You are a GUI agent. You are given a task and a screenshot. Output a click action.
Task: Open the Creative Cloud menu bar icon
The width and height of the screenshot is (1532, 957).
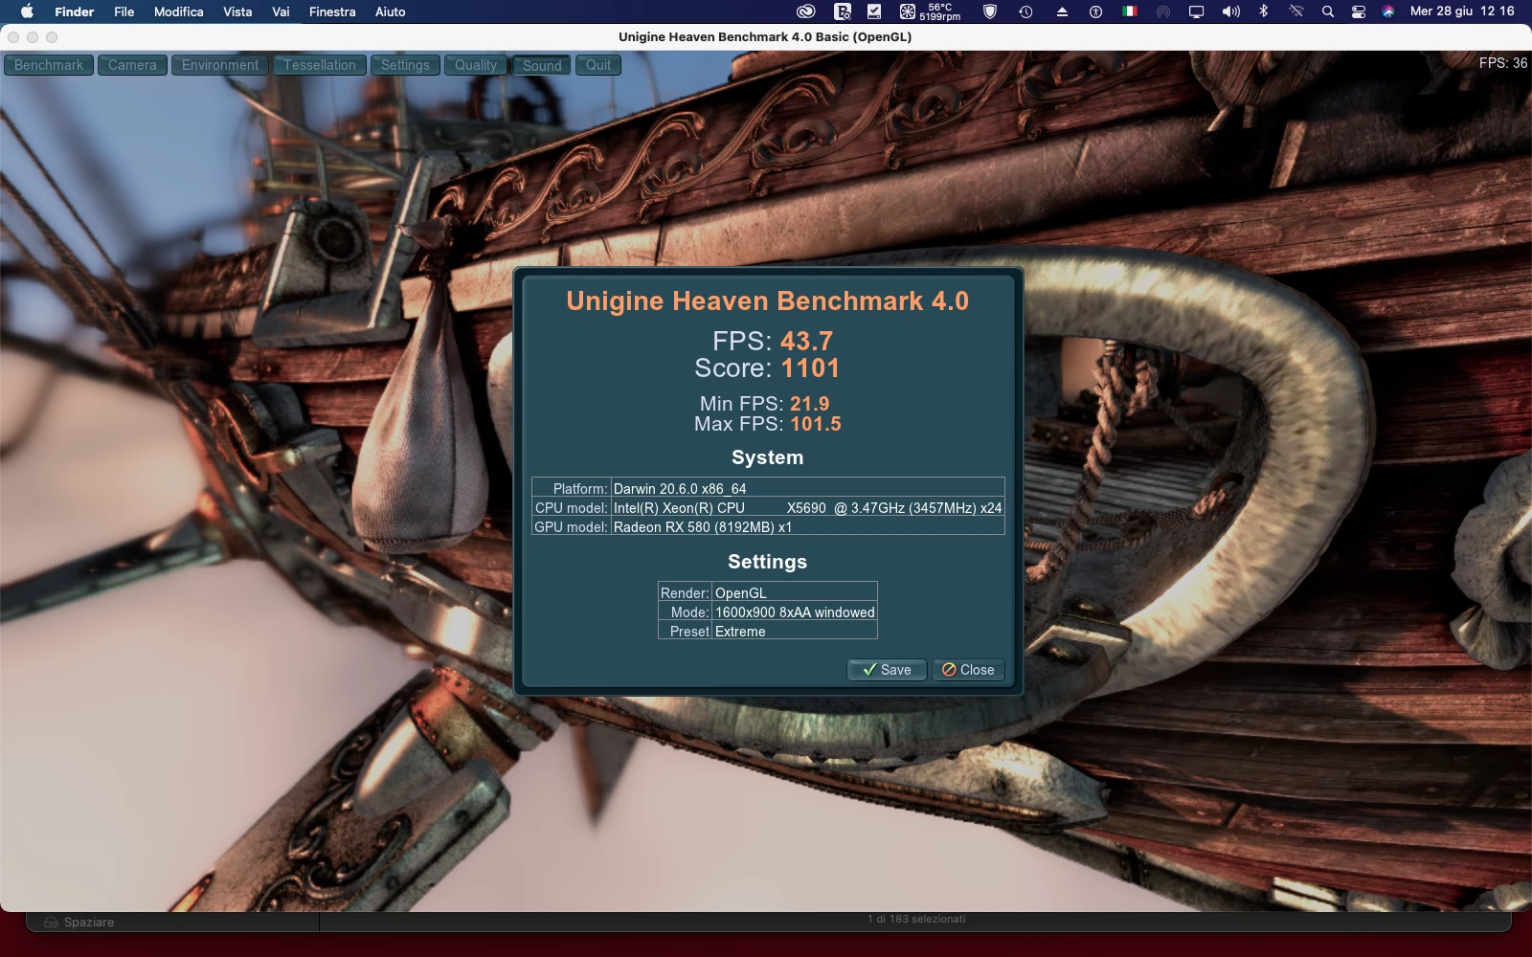click(806, 11)
